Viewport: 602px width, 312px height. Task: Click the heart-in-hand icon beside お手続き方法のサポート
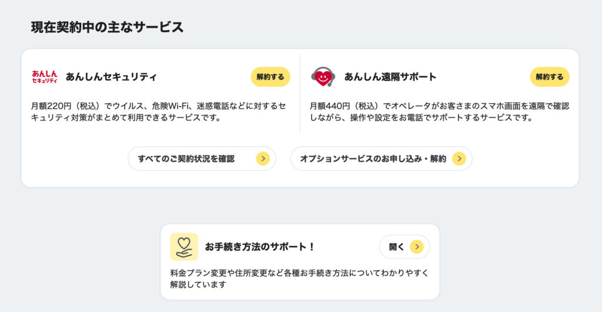click(x=183, y=247)
